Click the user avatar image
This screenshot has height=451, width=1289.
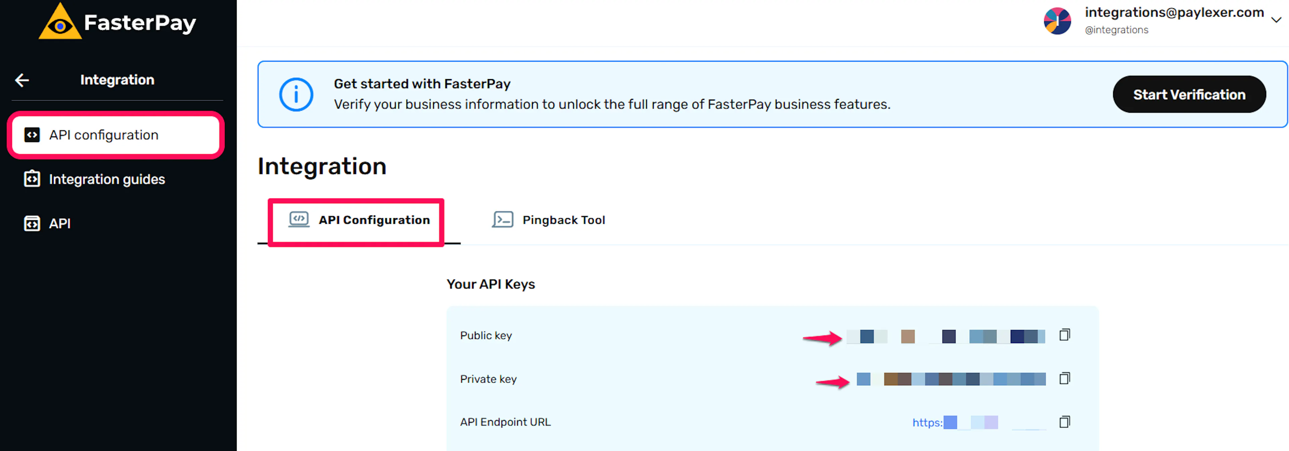click(x=1057, y=21)
